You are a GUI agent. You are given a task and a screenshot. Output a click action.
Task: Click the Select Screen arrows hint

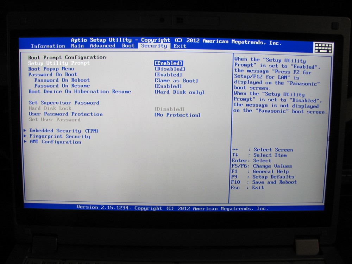tap(263, 150)
